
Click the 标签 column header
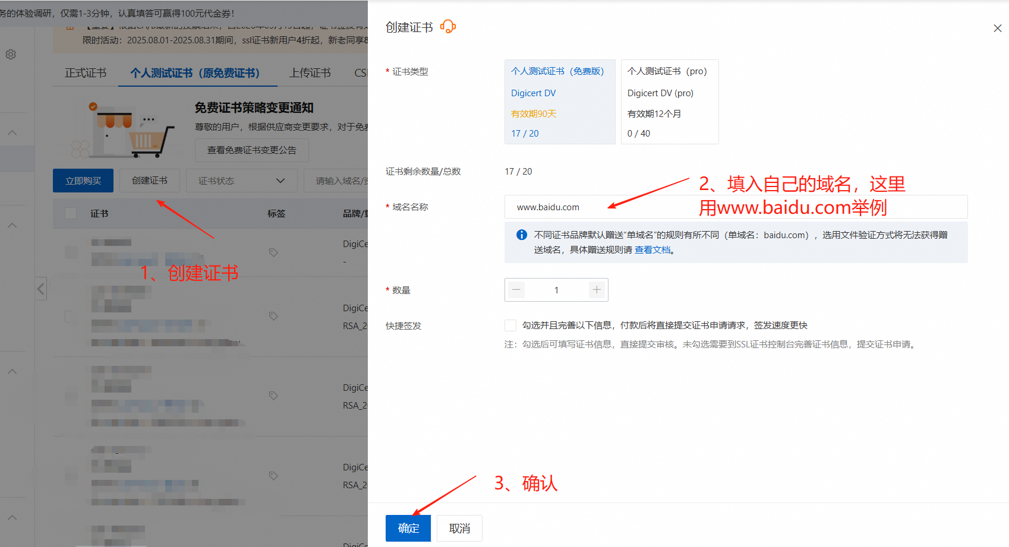(x=276, y=213)
